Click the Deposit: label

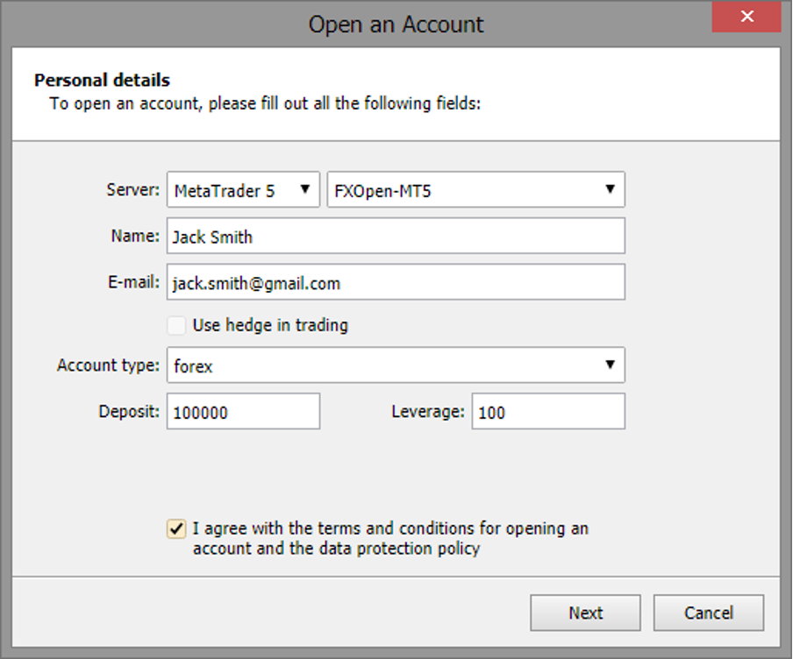129,412
